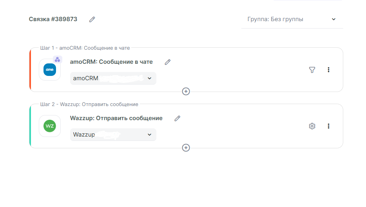
Task: Click the green Wazzup app logo
Action: (x=50, y=126)
